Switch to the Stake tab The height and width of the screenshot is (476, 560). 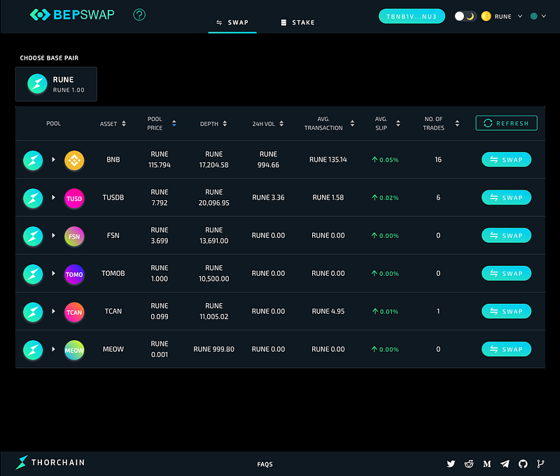click(x=298, y=22)
